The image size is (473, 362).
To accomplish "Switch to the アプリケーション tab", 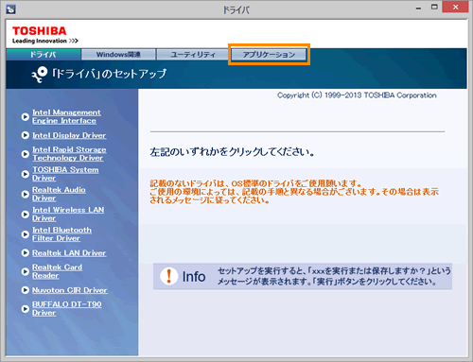I will click(269, 55).
